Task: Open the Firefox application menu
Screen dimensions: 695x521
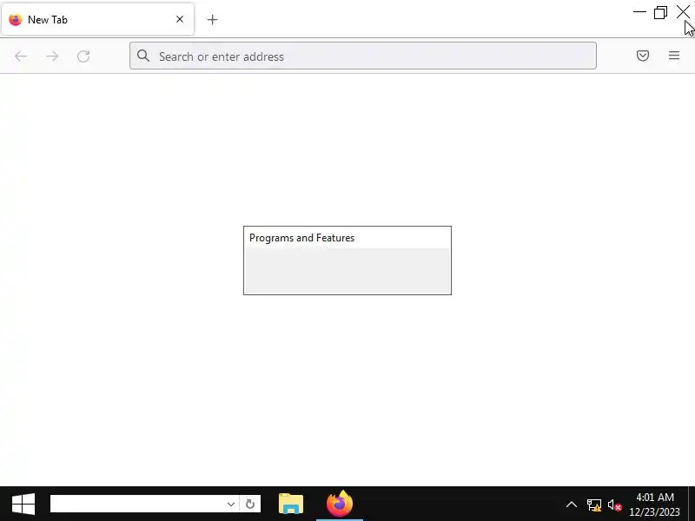Action: point(674,56)
